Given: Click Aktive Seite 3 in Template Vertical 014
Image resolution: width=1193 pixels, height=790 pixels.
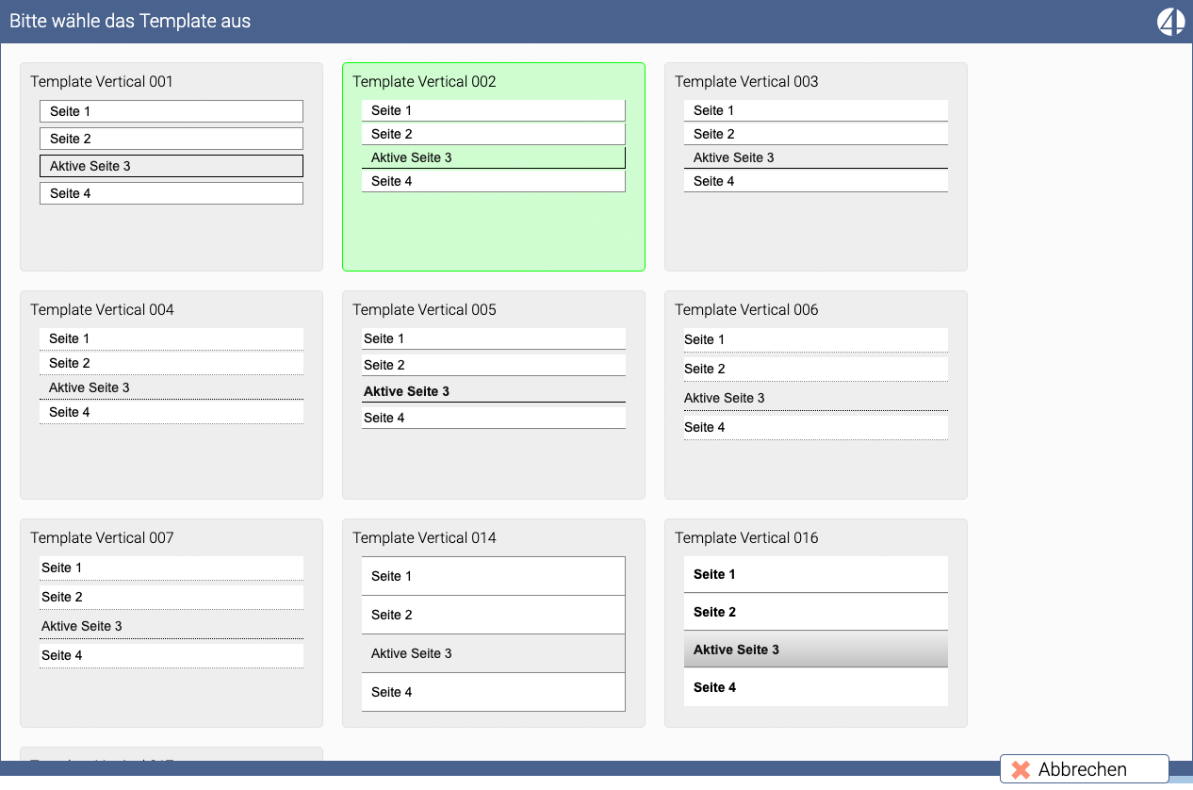Looking at the screenshot, I should 494,653.
